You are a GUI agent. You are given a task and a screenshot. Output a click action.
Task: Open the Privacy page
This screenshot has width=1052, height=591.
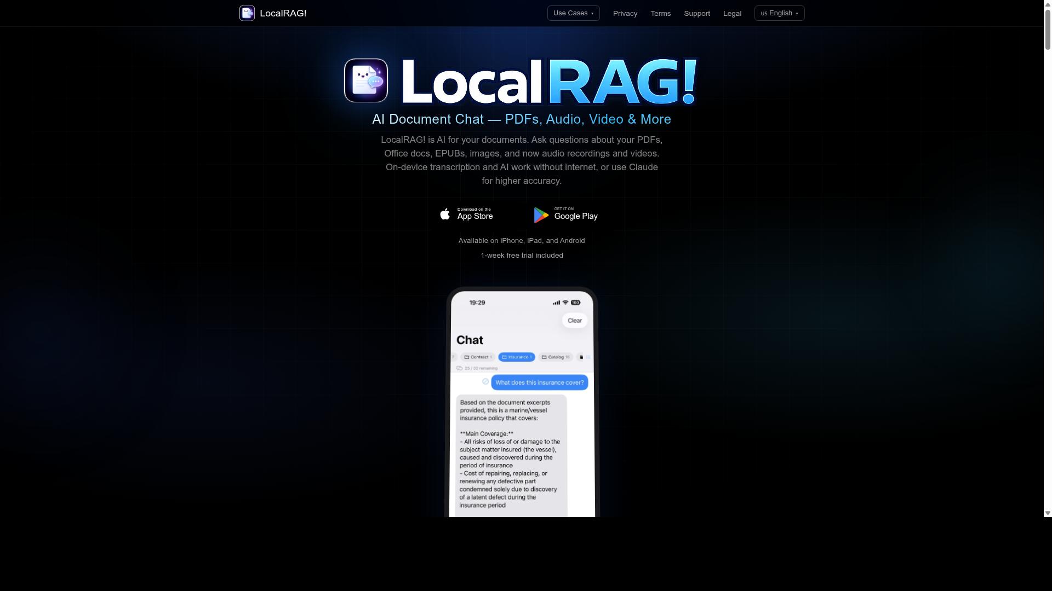click(625, 13)
